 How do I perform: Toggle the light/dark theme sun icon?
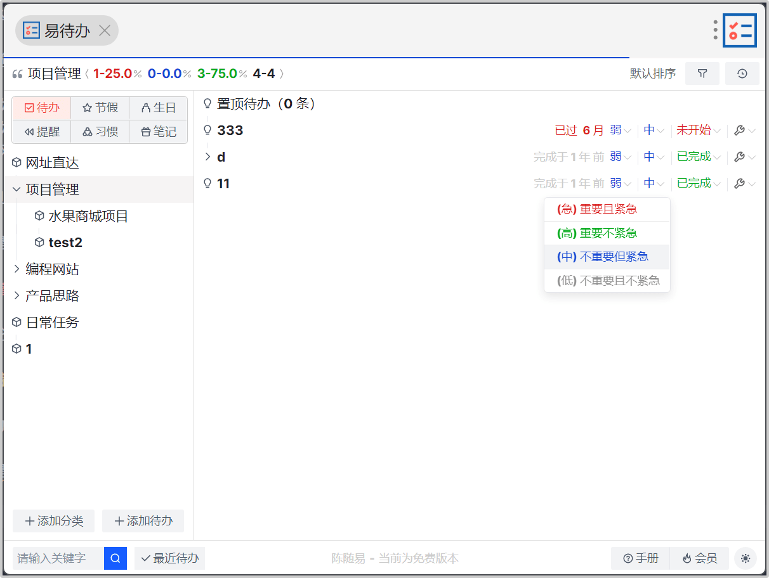[x=745, y=558]
